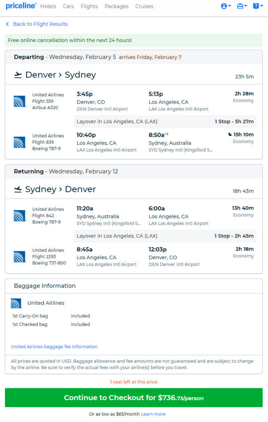Screen dimensions: 268x422
Task: Click the departing plane takeoff icon
Action: pyautogui.click(x=18, y=75)
